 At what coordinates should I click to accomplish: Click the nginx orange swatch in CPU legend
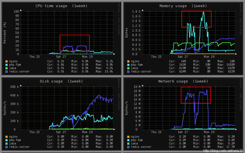tap(7, 61)
